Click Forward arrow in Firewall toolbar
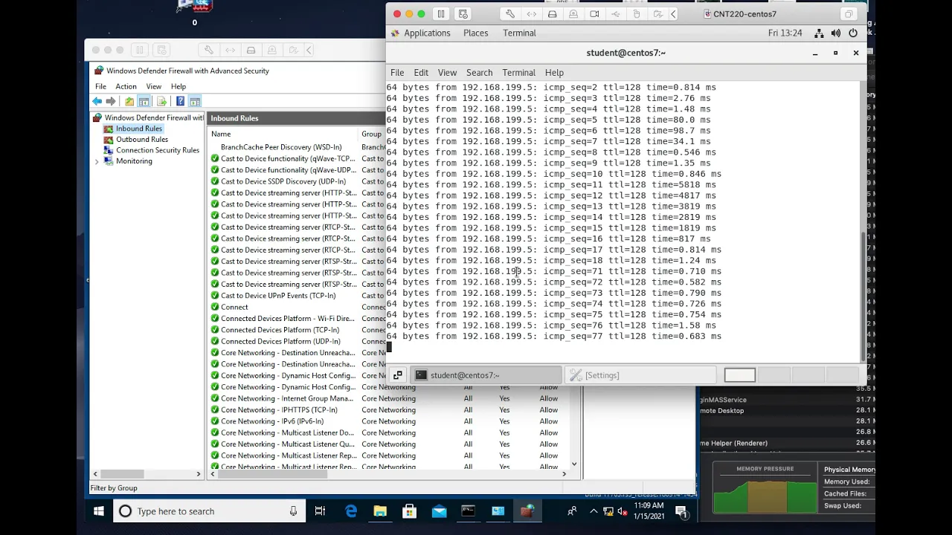 pyautogui.click(x=111, y=101)
